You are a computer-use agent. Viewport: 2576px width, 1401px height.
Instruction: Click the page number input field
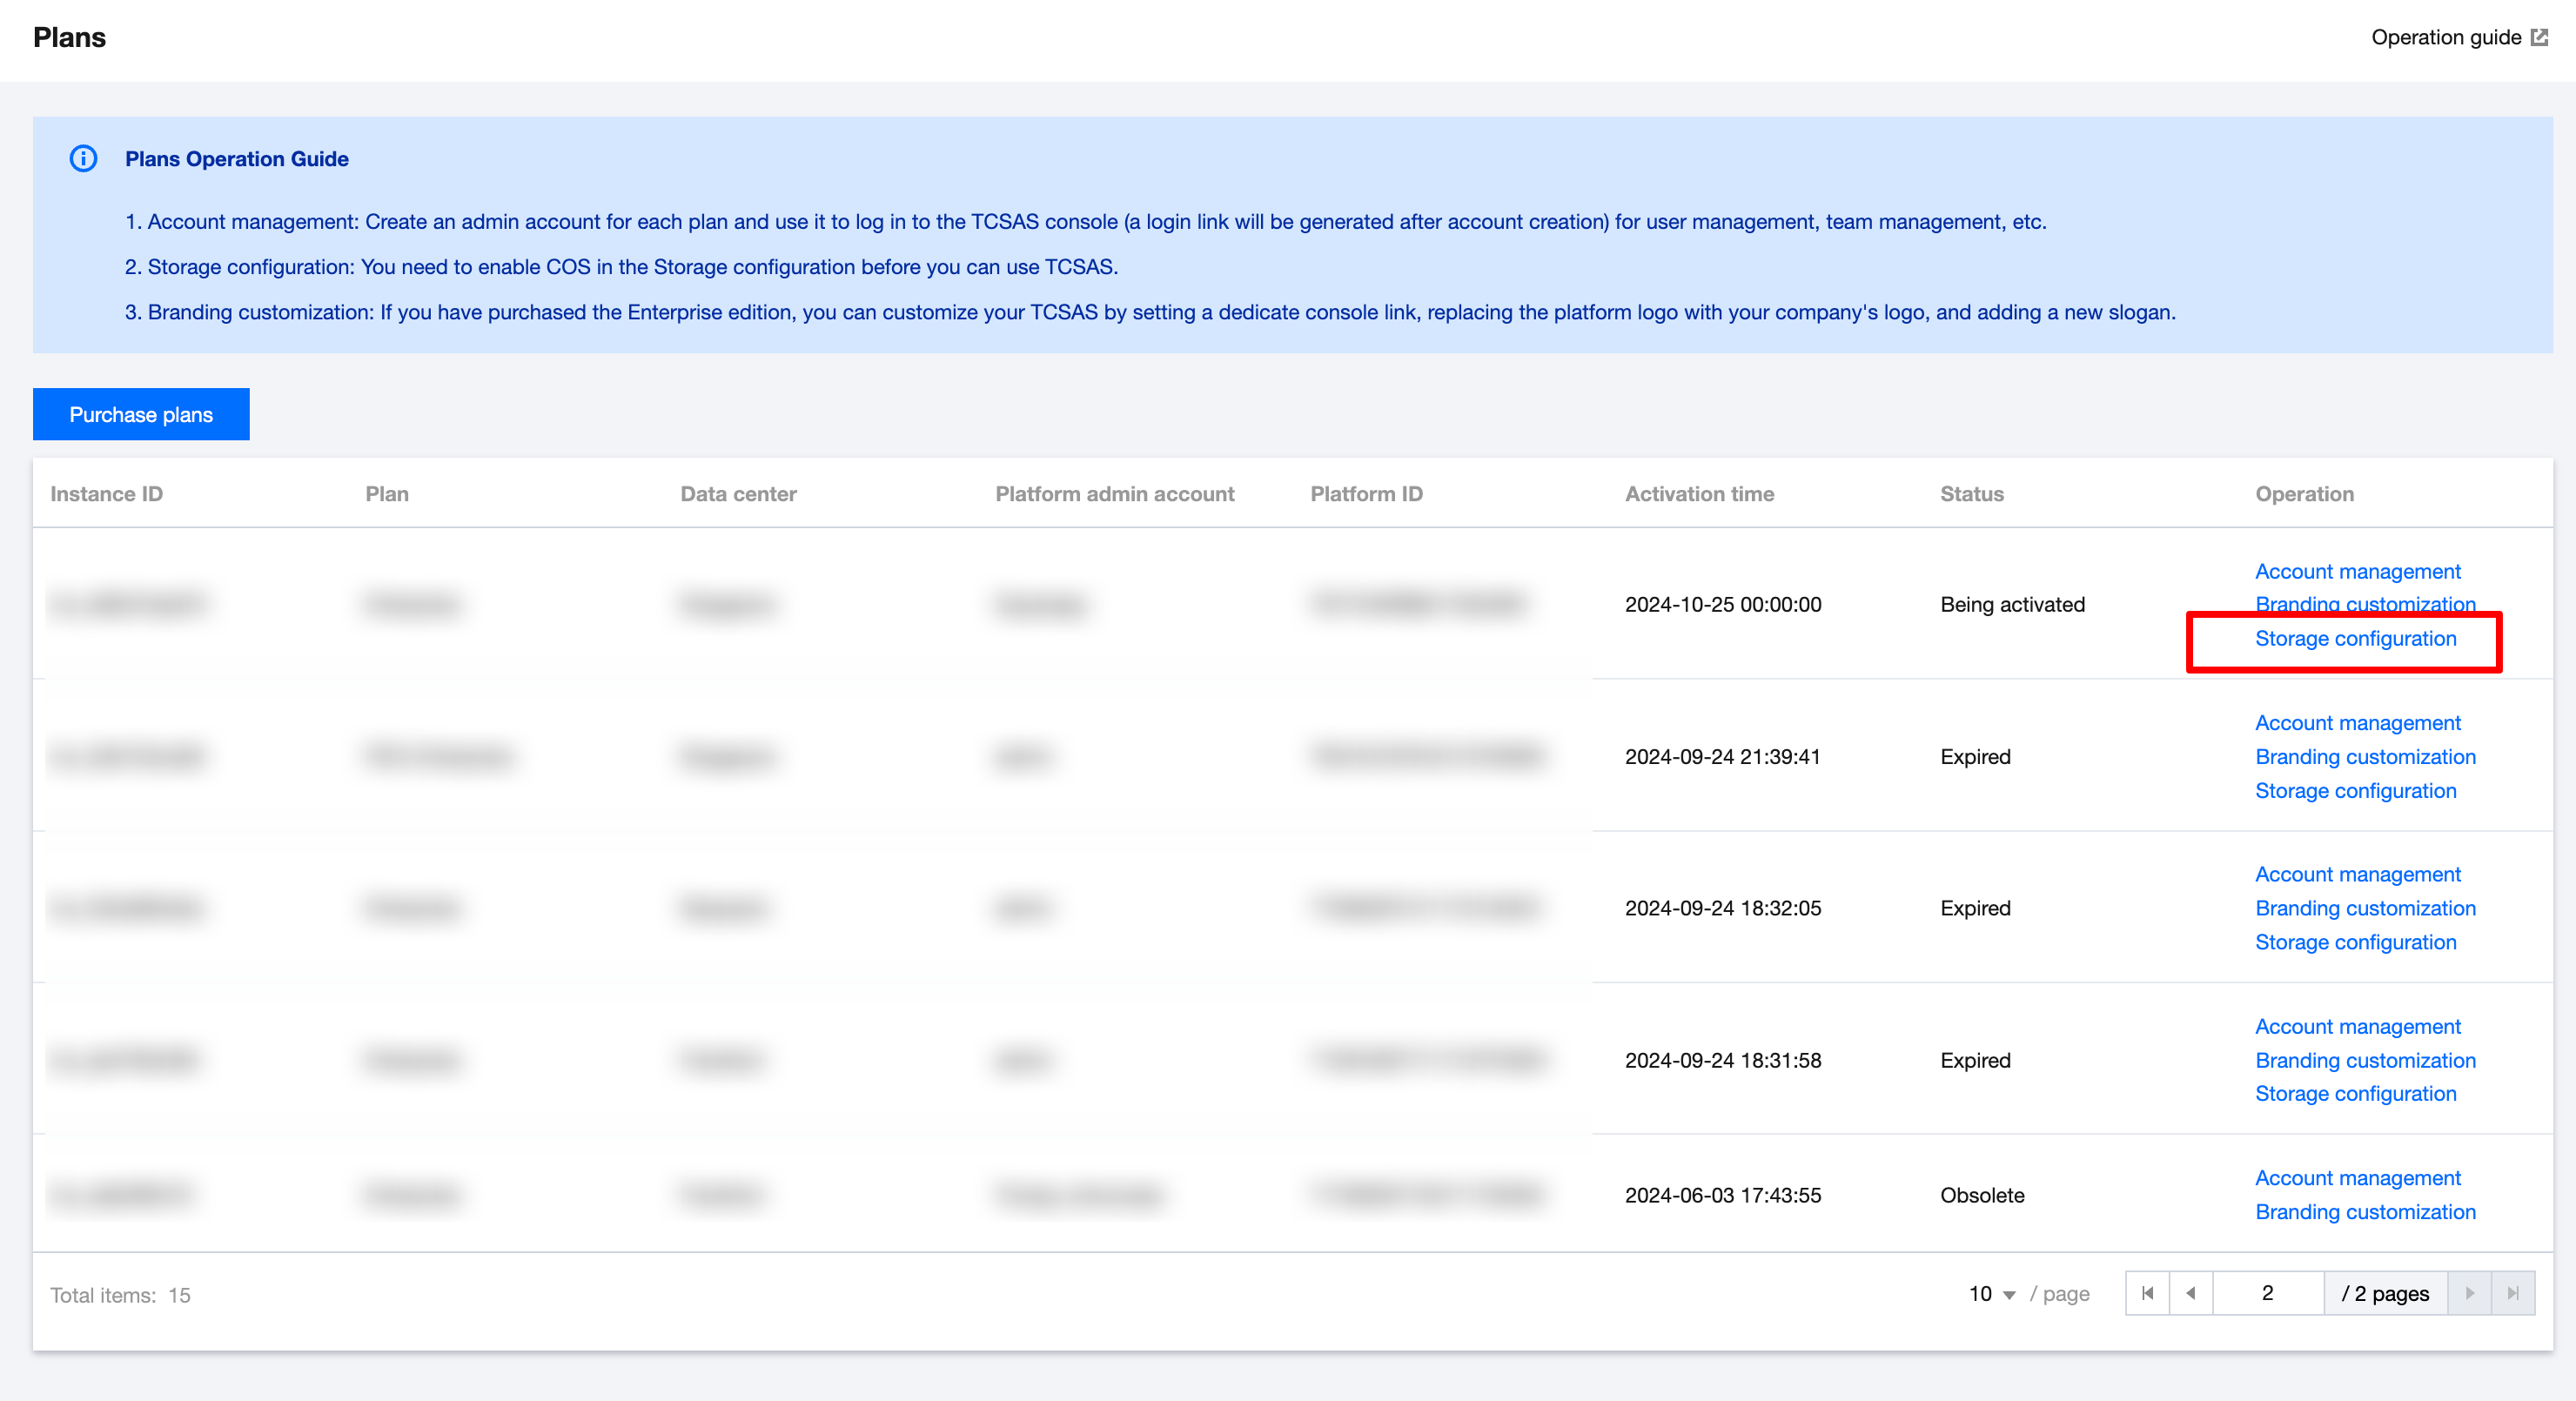(x=2267, y=1293)
